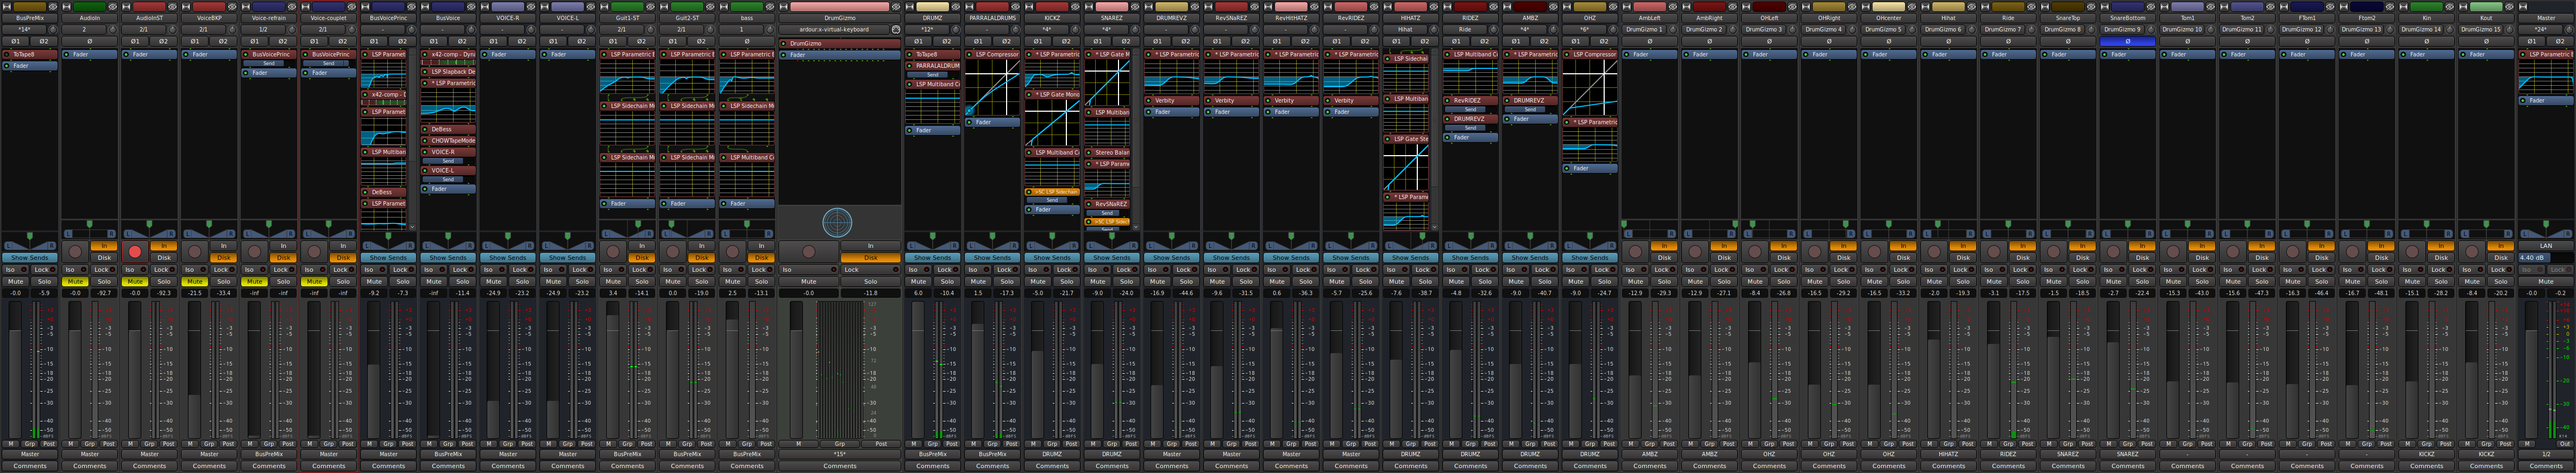The image size is (2576, 473).
Task: Click record arm button on DrumGizmo strip
Action: tap(808, 252)
